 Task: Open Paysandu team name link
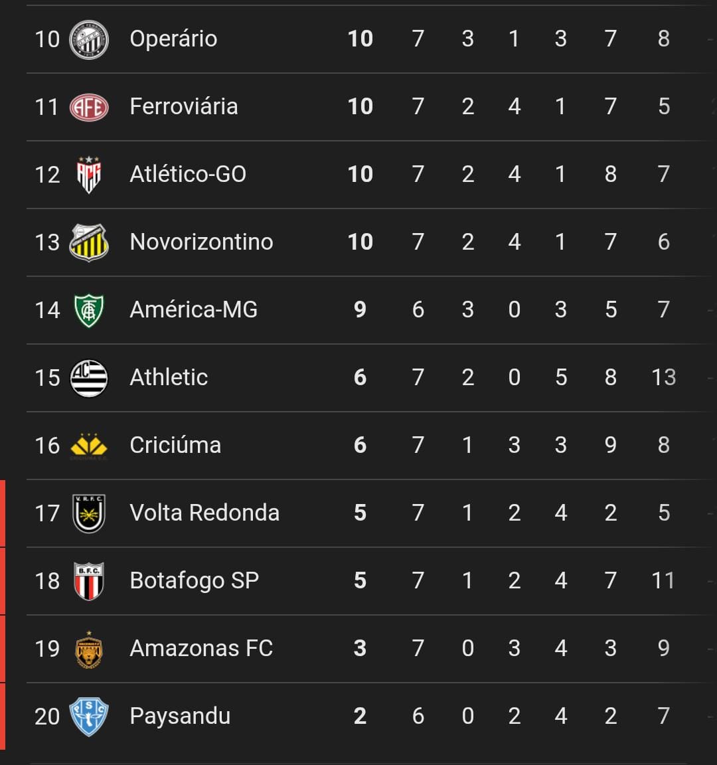[x=180, y=717]
